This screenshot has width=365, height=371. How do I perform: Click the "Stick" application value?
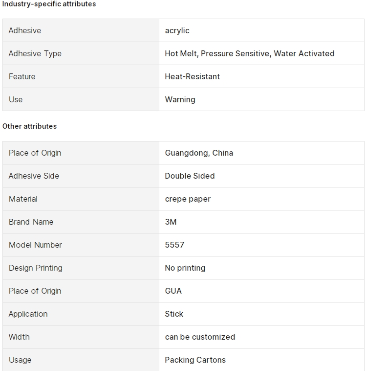pyautogui.click(x=174, y=314)
